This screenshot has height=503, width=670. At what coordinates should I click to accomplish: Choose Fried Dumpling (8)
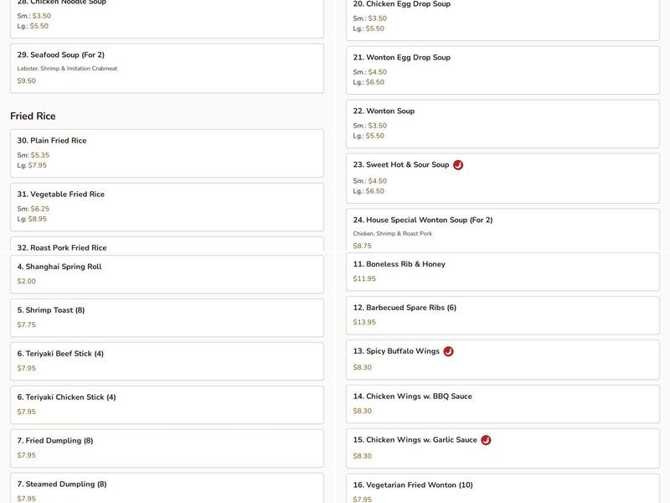(167, 449)
